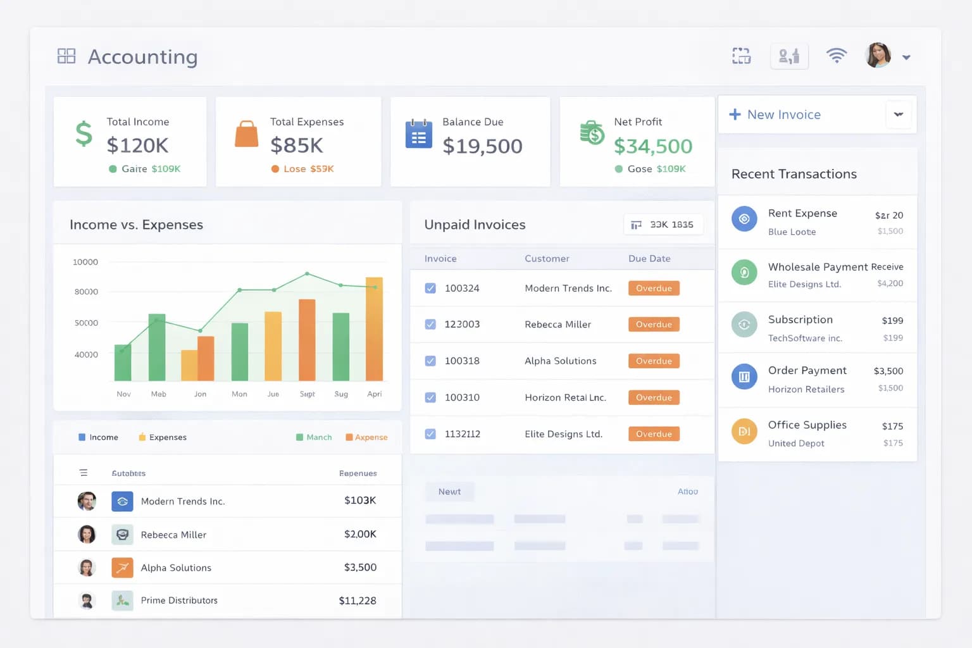Image resolution: width=972 pixels, height=648 pixels.
Task: Open the 33K 1835 invoice filter dropdown
Action: [663, 224]
